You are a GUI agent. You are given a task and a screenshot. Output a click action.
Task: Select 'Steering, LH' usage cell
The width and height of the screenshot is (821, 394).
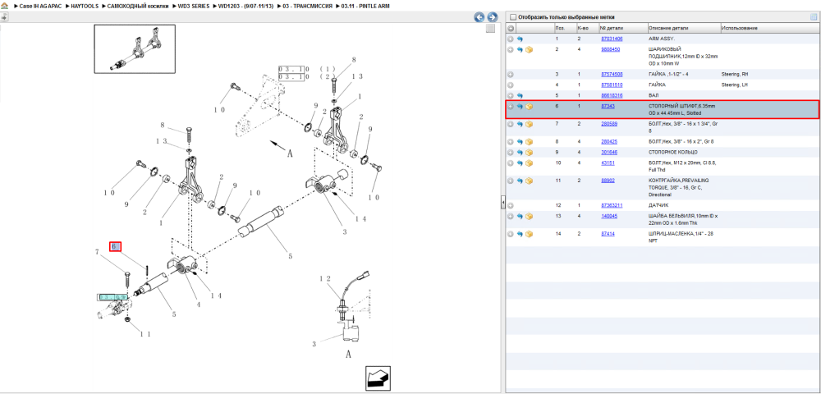point(733,85)
